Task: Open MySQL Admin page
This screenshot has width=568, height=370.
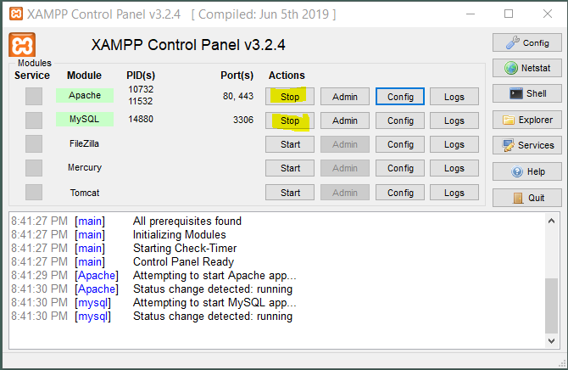Action: [345, 121]
